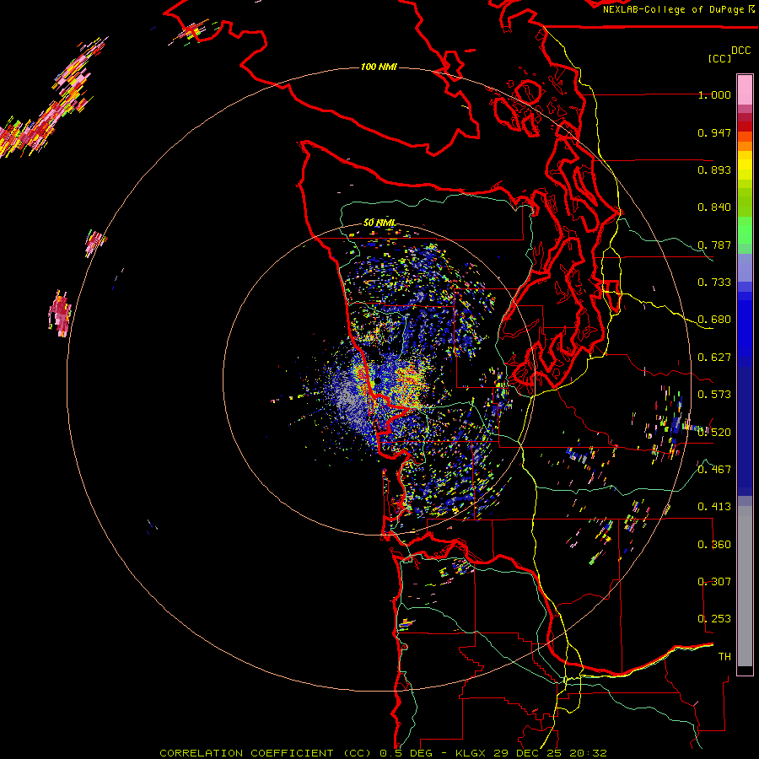759x759 pixels.
Task: Click the 0.307 color scale value
Action: point(714,582)
